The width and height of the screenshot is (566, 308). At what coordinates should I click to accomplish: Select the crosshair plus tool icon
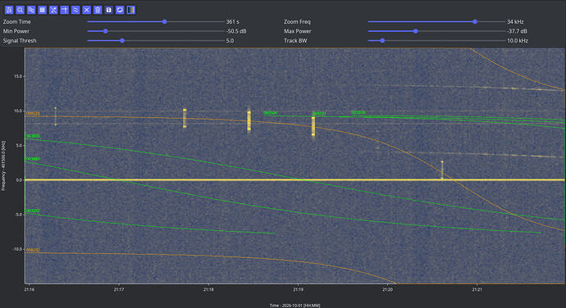[x=65, y=10]
